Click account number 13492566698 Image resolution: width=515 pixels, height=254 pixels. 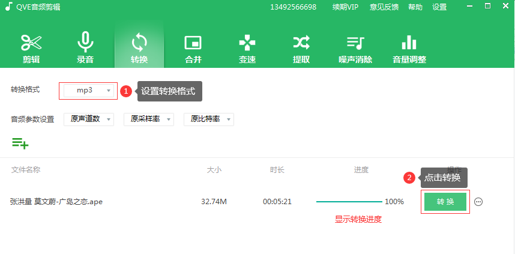coord(294,7)
